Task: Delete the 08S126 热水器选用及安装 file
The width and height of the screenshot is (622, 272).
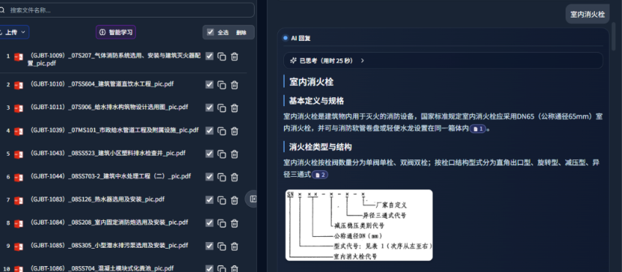Action: (234, 200)
